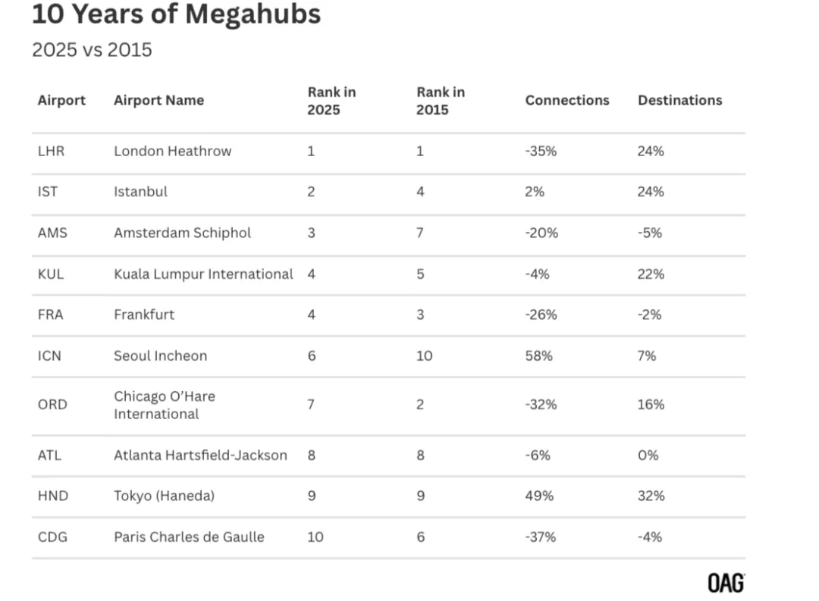This screenshot has height=601, width=819.
Task: Click Kuala Lumpur International airport name
Action: [x=203, y=274]
